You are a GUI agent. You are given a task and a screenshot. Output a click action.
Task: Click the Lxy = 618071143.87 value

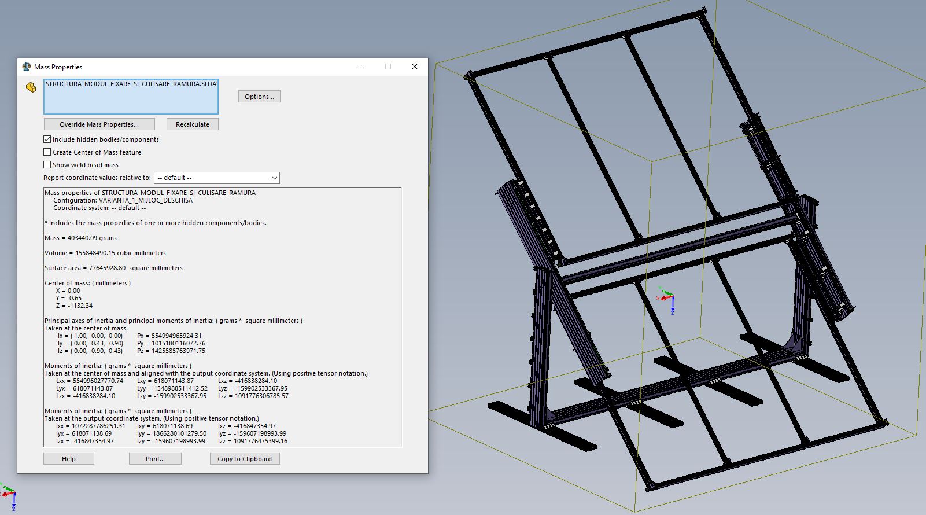click(165, 381)
